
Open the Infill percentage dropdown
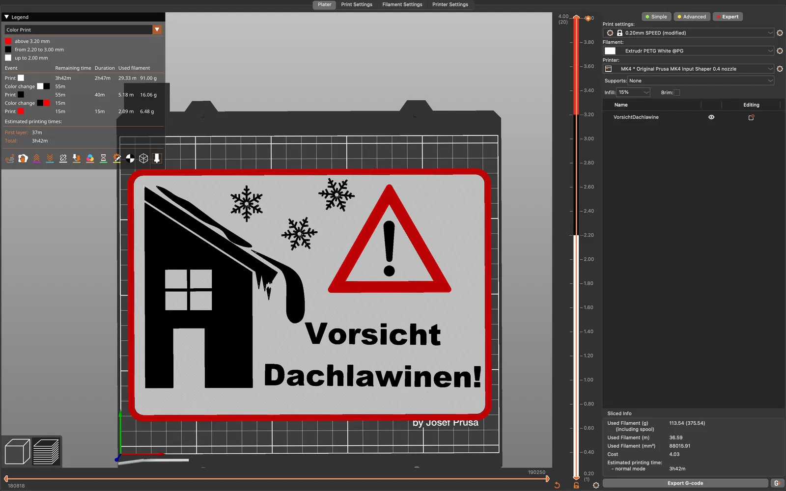[634, 92]
